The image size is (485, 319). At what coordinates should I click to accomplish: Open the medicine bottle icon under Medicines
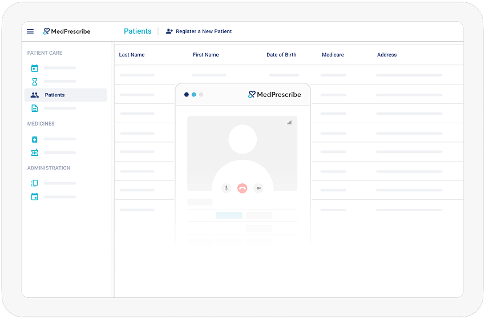click(x=34, y=139)
